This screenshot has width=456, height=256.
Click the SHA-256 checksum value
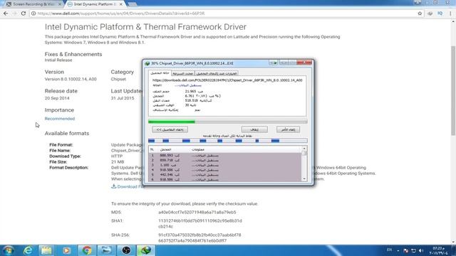click(x=199, y=238)
